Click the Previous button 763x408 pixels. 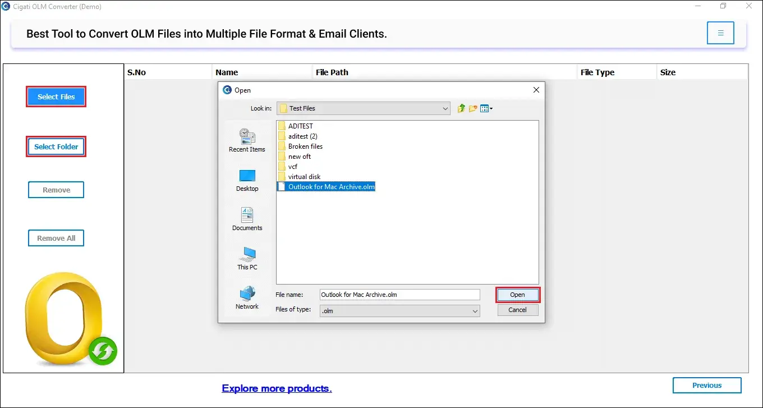707,385
